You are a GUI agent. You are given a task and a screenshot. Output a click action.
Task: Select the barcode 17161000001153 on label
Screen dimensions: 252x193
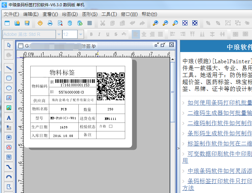[x=75, y=83]
